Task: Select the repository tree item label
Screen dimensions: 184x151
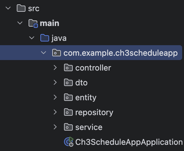Action: click(94, 113)
